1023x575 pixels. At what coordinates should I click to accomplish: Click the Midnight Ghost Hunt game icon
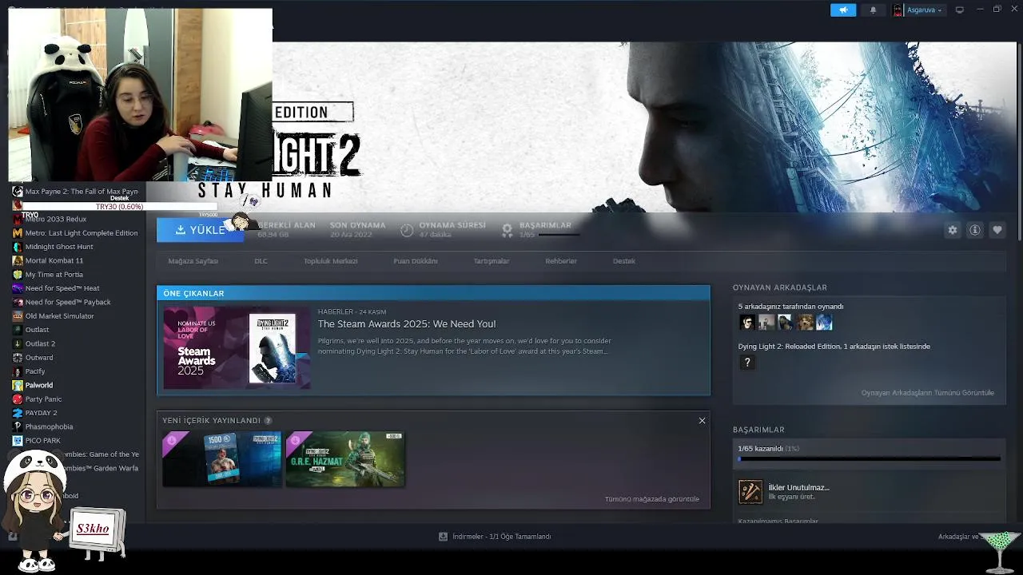point(18,247)
